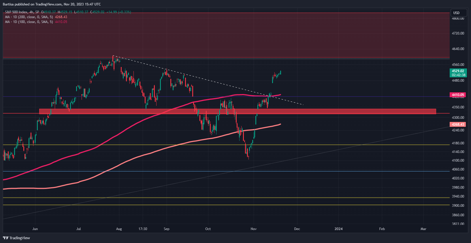
Task: Click the 4640.00 price axis level
Action: click(458, 49)
